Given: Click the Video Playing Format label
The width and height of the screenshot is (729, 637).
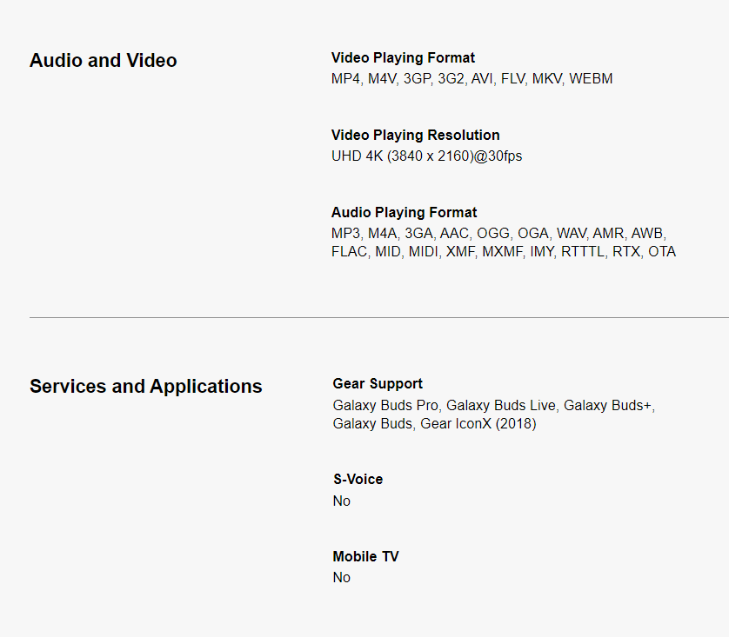Looking at the screenshot, I should click(x=403, y=58).
